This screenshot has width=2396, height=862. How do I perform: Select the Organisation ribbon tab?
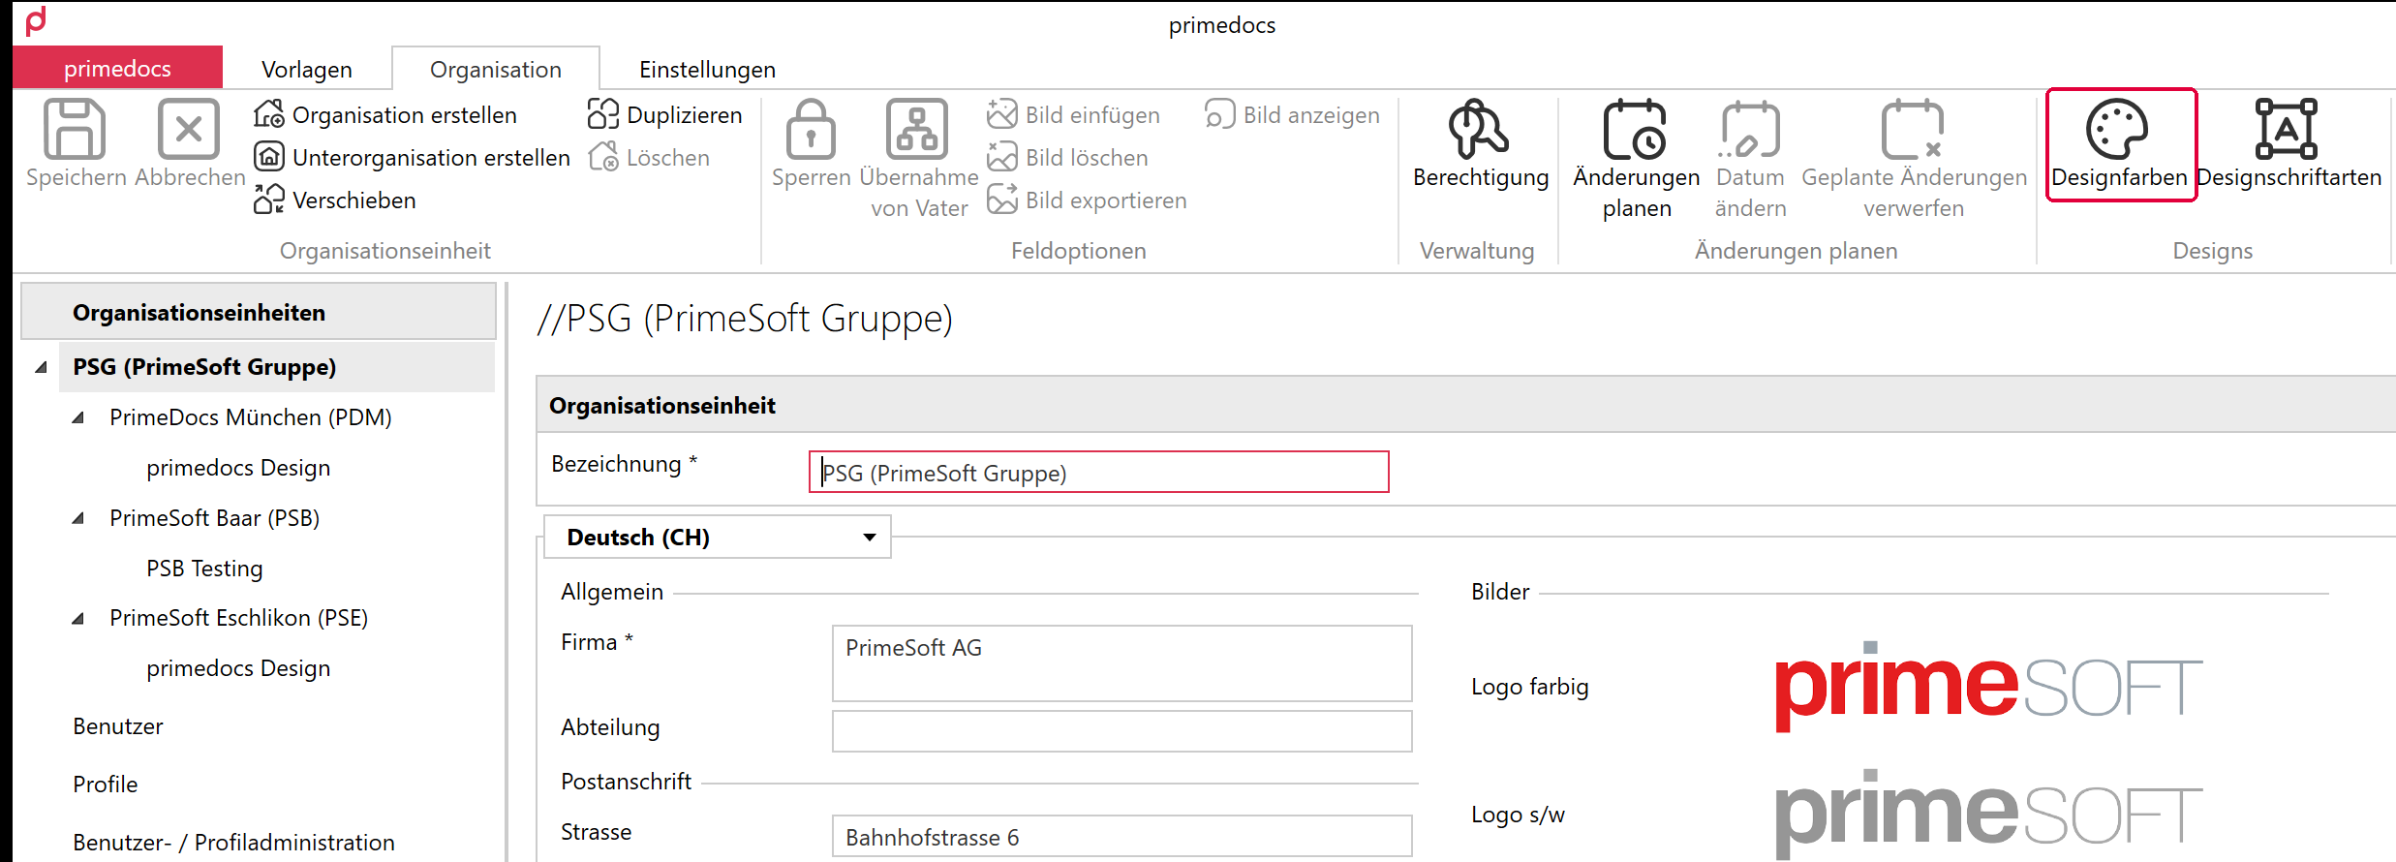coord(496,70)
